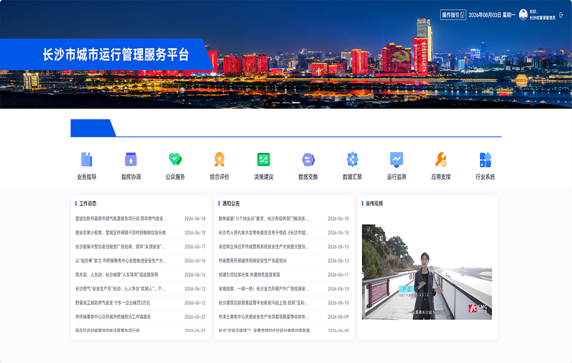572x363 pixels.
Task: Open the 数据交换 module icon
Action: pyautogui.click(x=308, y=160)
